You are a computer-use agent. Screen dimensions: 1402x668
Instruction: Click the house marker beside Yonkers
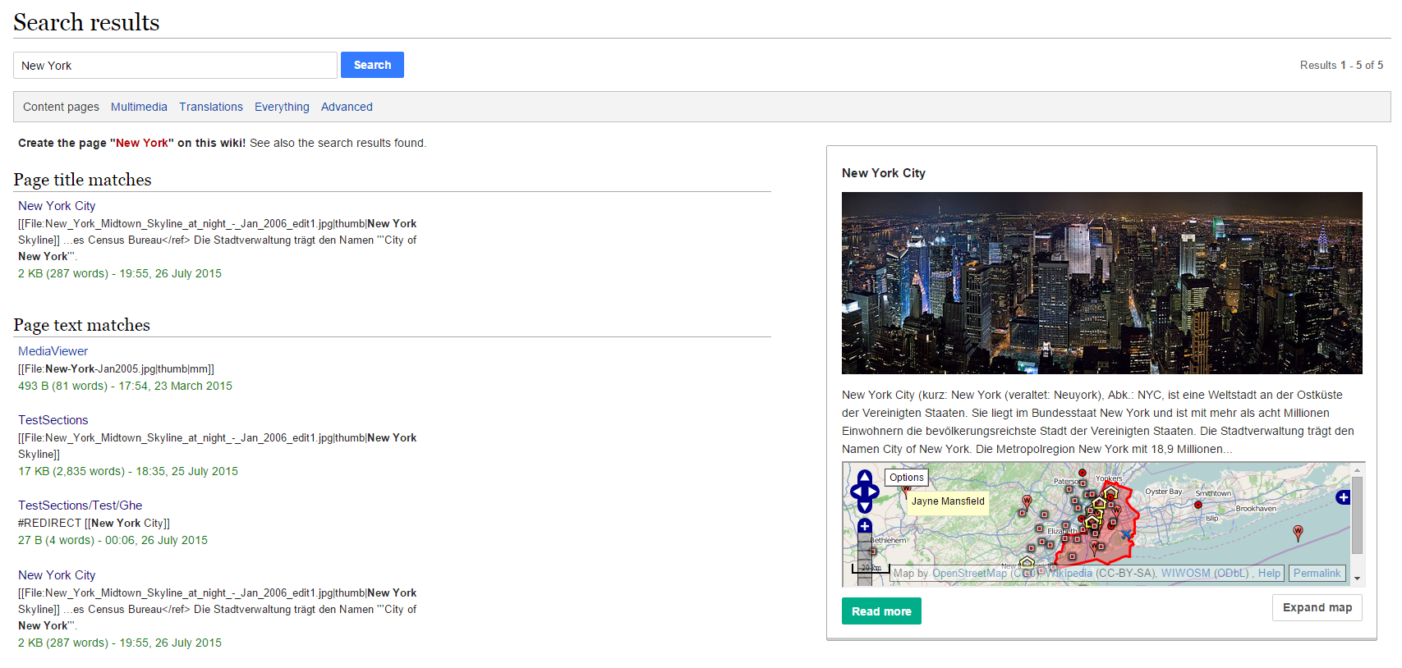click(1110, 492)
